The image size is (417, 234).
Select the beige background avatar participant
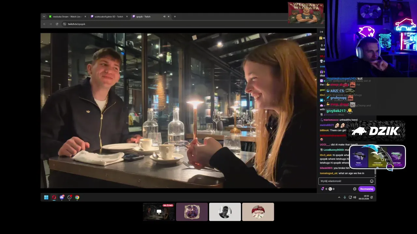258,212
